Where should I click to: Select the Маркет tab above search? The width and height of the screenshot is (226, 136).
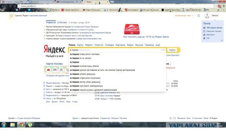click(89, 45)
